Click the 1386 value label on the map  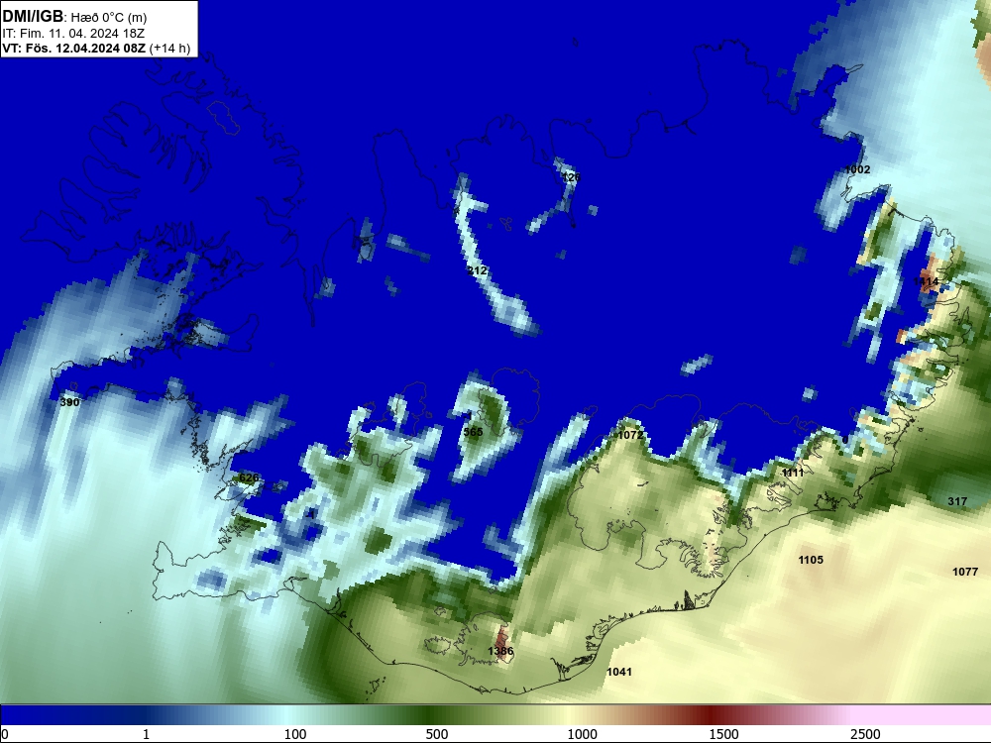tap(500, 651)
